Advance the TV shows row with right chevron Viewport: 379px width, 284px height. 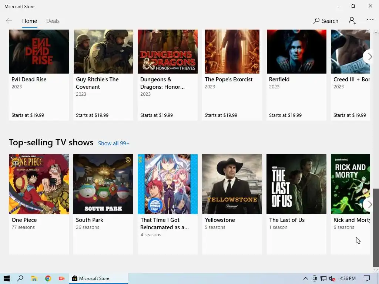[x=369, y=204]
